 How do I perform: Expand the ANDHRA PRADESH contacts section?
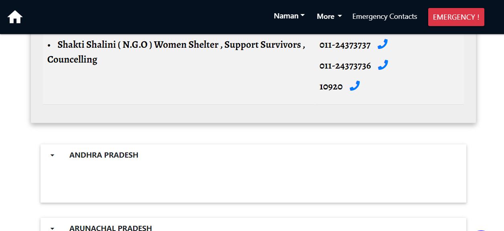(x=104, y=155)
